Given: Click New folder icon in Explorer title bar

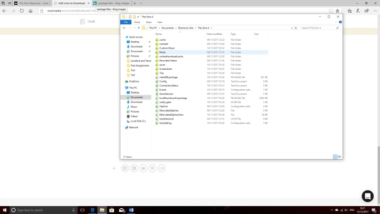Looking at the screenshot, I should tap(134, 17).
